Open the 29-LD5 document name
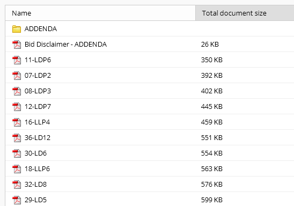The image size is (294, 206). 35,200
